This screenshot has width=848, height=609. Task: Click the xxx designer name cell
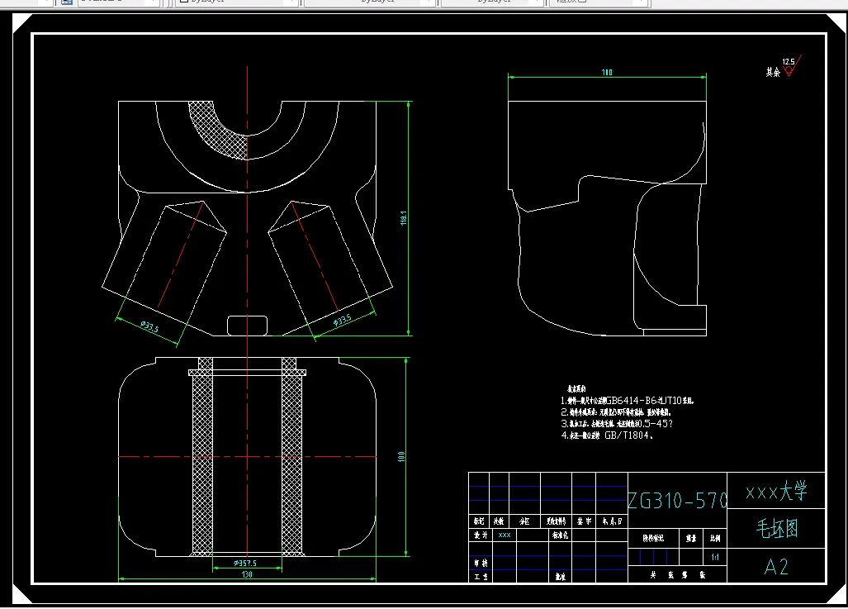click(x=505, y=535)
